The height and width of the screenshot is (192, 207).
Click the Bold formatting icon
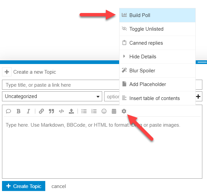19,111
